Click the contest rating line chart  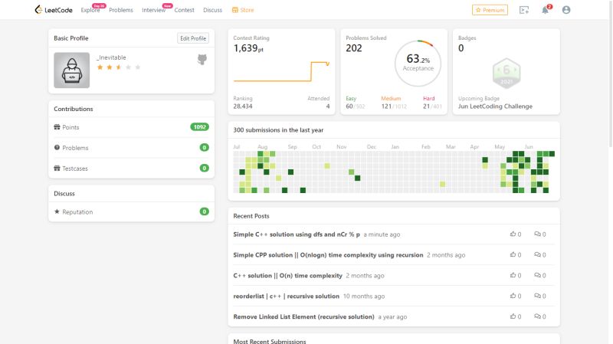click(281, 71)
